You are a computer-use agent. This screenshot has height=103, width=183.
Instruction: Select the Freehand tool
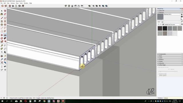(x=5, y=18)
